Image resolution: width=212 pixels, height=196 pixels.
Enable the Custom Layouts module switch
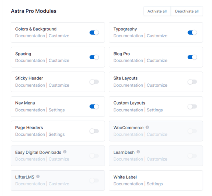(192, 107)
